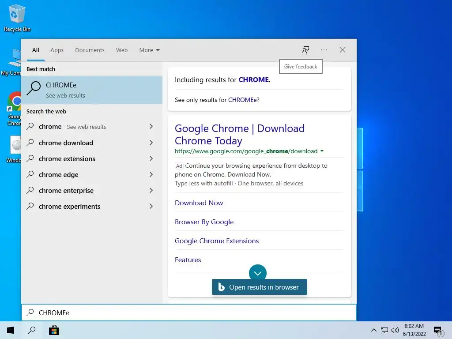Expand the chrome edge suggestion arrow

click(151, 174)
